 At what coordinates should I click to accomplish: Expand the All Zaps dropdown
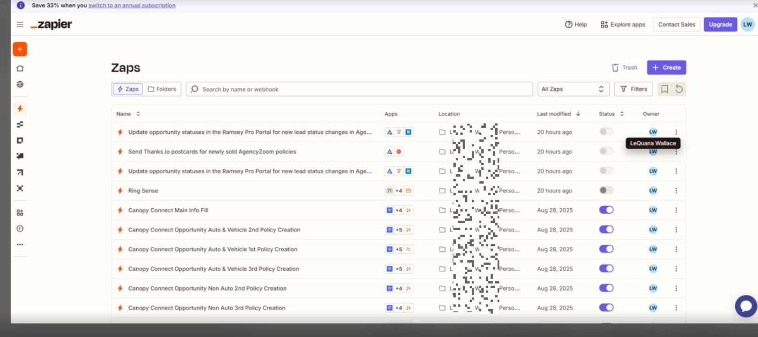click(573, 89)
